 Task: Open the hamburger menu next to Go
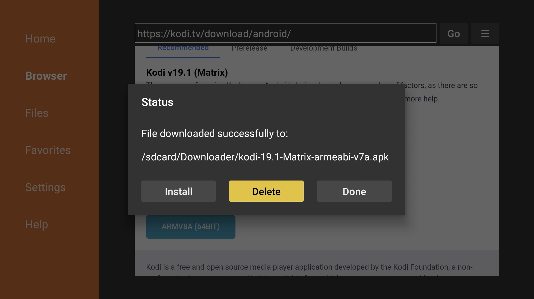coord(485,33)
